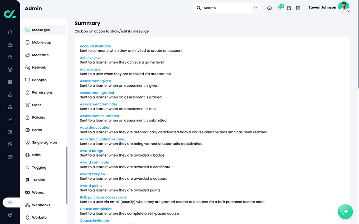Edit the Achieve level message
The width and height of the screenshot is (359, 224).
tap(91, 58)
